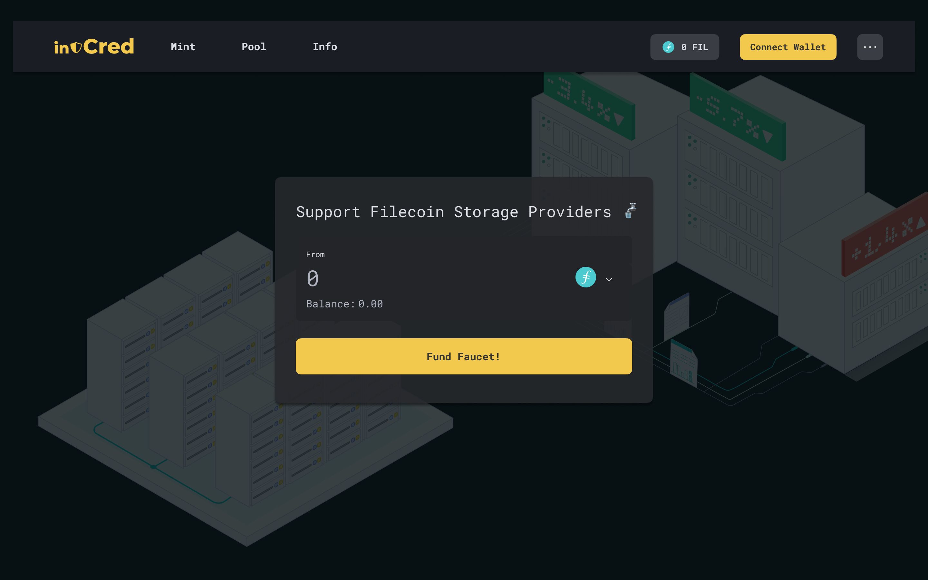Viewport: 928px width, 580px height.
Task: Click the From label
Action: tap(315, 255)
